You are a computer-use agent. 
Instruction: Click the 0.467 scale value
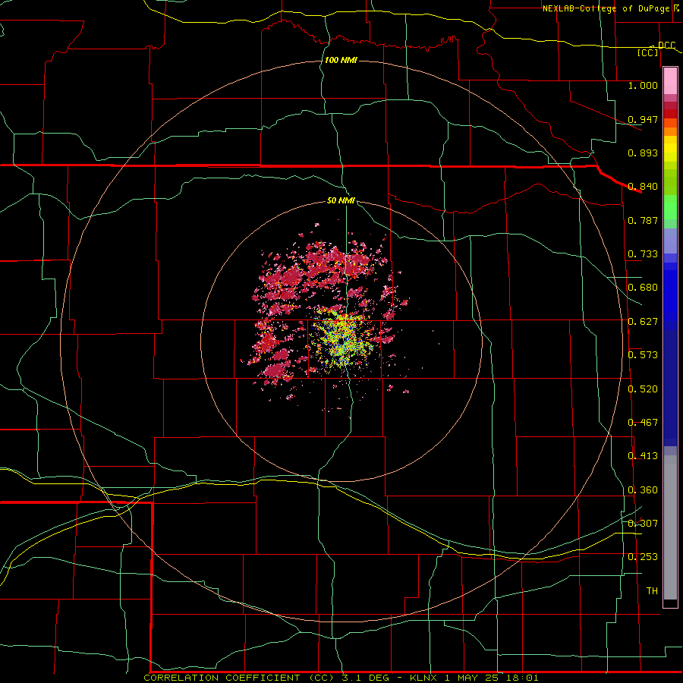tap(643, 423)
